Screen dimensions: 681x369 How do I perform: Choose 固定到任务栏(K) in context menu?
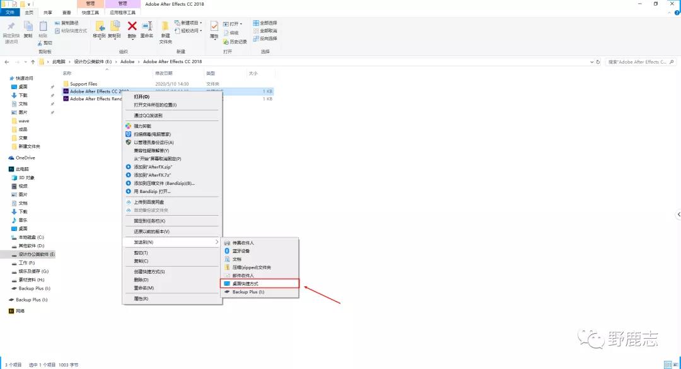pyautogui.click(x=149, y=221)
